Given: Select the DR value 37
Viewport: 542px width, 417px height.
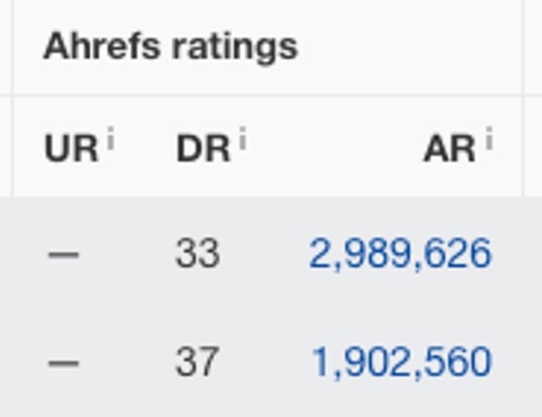Looking at the screenshot, I should click(x=198, y=363).
